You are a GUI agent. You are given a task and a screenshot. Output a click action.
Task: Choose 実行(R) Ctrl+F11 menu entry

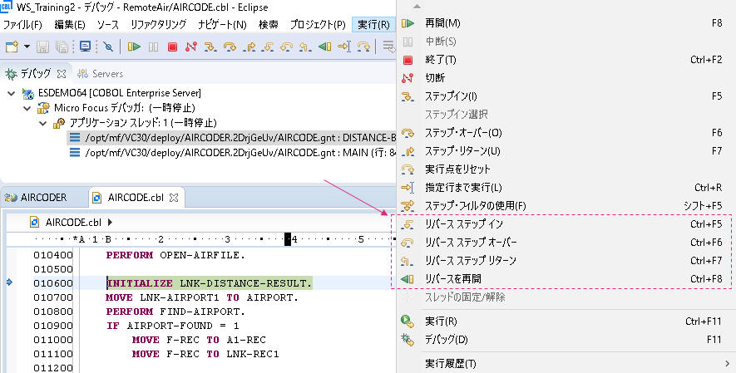click(566, 321)
